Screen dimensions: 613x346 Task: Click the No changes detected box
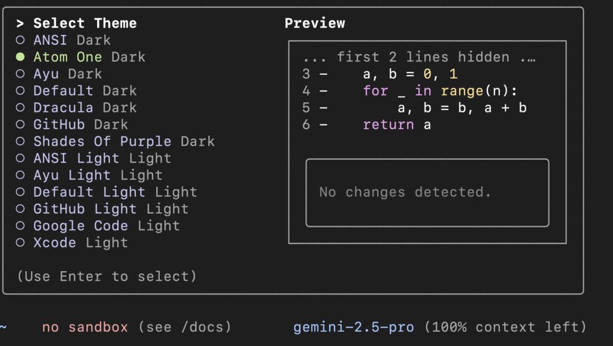(x=427, y=193)
